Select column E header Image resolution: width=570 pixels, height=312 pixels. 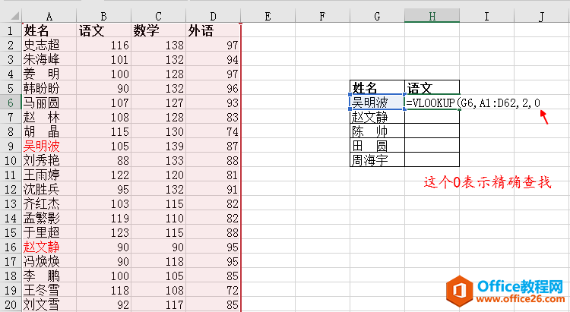pyautogui.click(x=268, y=16)
